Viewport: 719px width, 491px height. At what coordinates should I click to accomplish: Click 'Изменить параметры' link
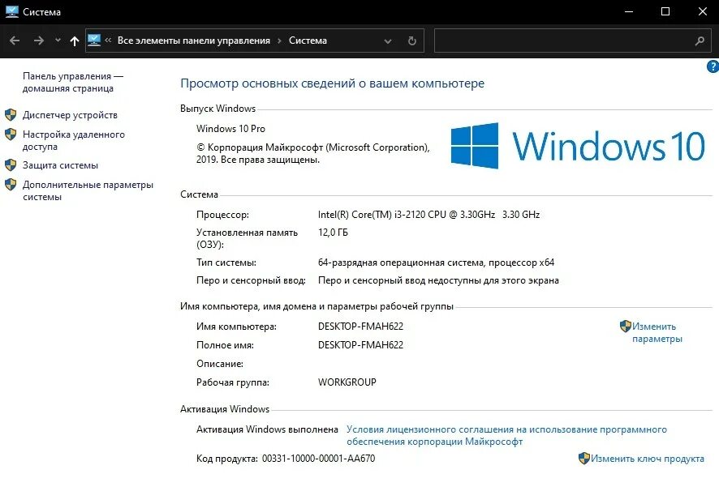pyautogui.click(x=657, y=332)
